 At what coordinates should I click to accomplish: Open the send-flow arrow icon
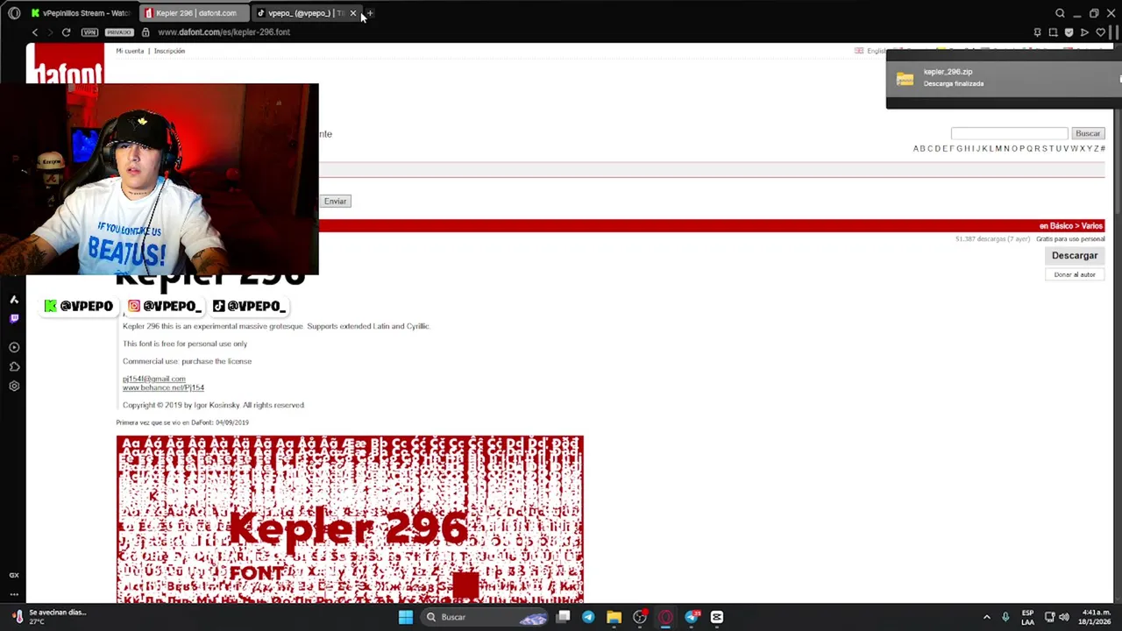[x=1084, y=32]
